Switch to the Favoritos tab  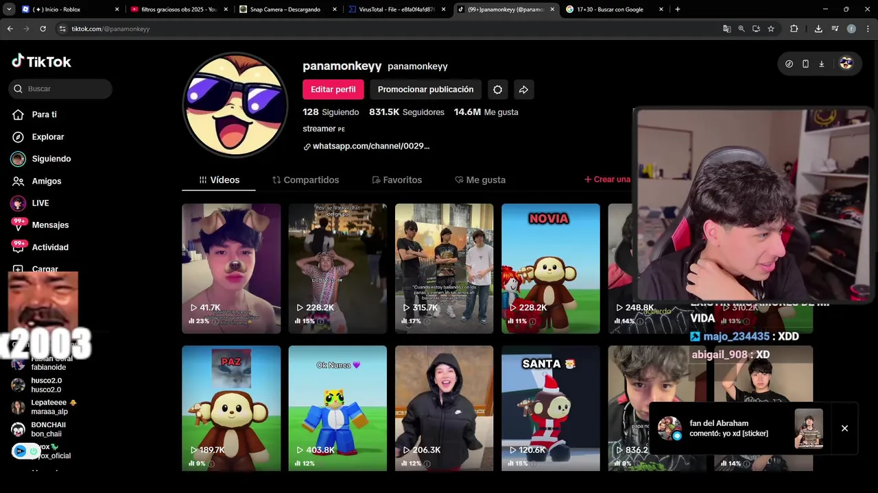click(396, 180)
